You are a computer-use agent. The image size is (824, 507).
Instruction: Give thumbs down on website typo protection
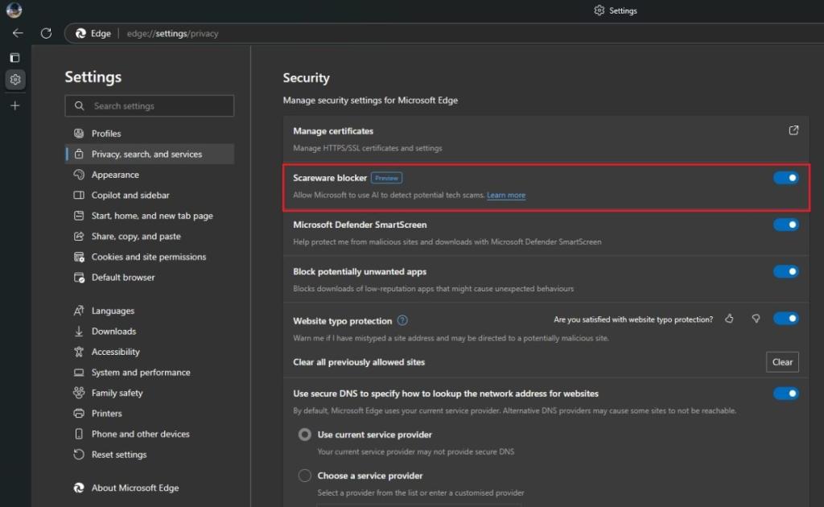755,319
